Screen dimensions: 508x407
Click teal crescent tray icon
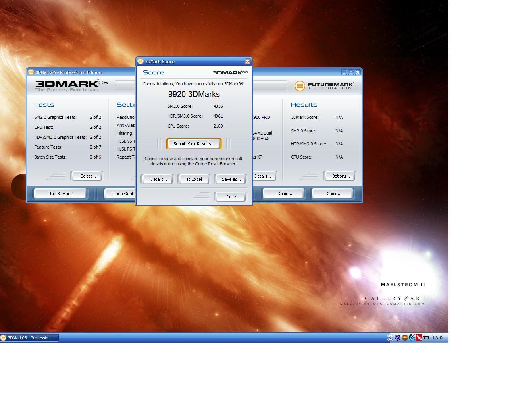pos(412,337)
